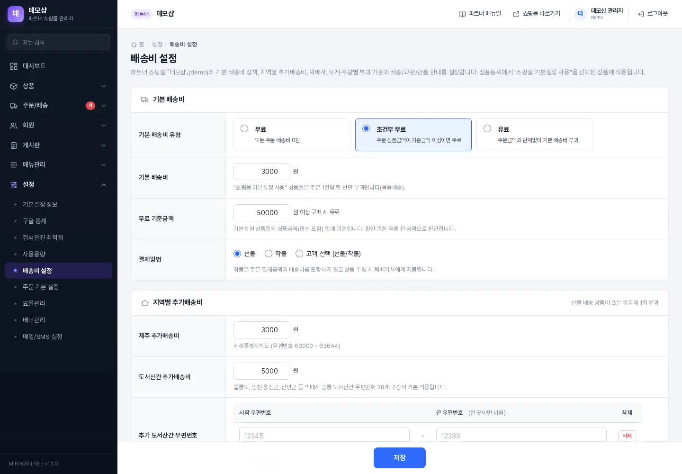The width and height of the screenshot is (682, 474).
Task: Click the 상품 box icon
Action: tap(14, 86)
